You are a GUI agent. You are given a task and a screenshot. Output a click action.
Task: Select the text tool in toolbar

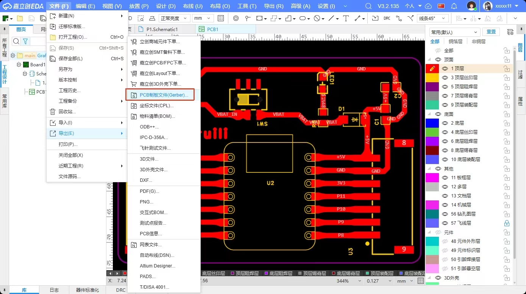coord(345,18)
